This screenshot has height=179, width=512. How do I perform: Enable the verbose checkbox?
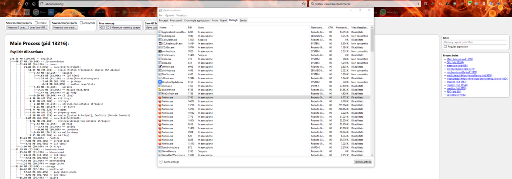coord(36,23)
